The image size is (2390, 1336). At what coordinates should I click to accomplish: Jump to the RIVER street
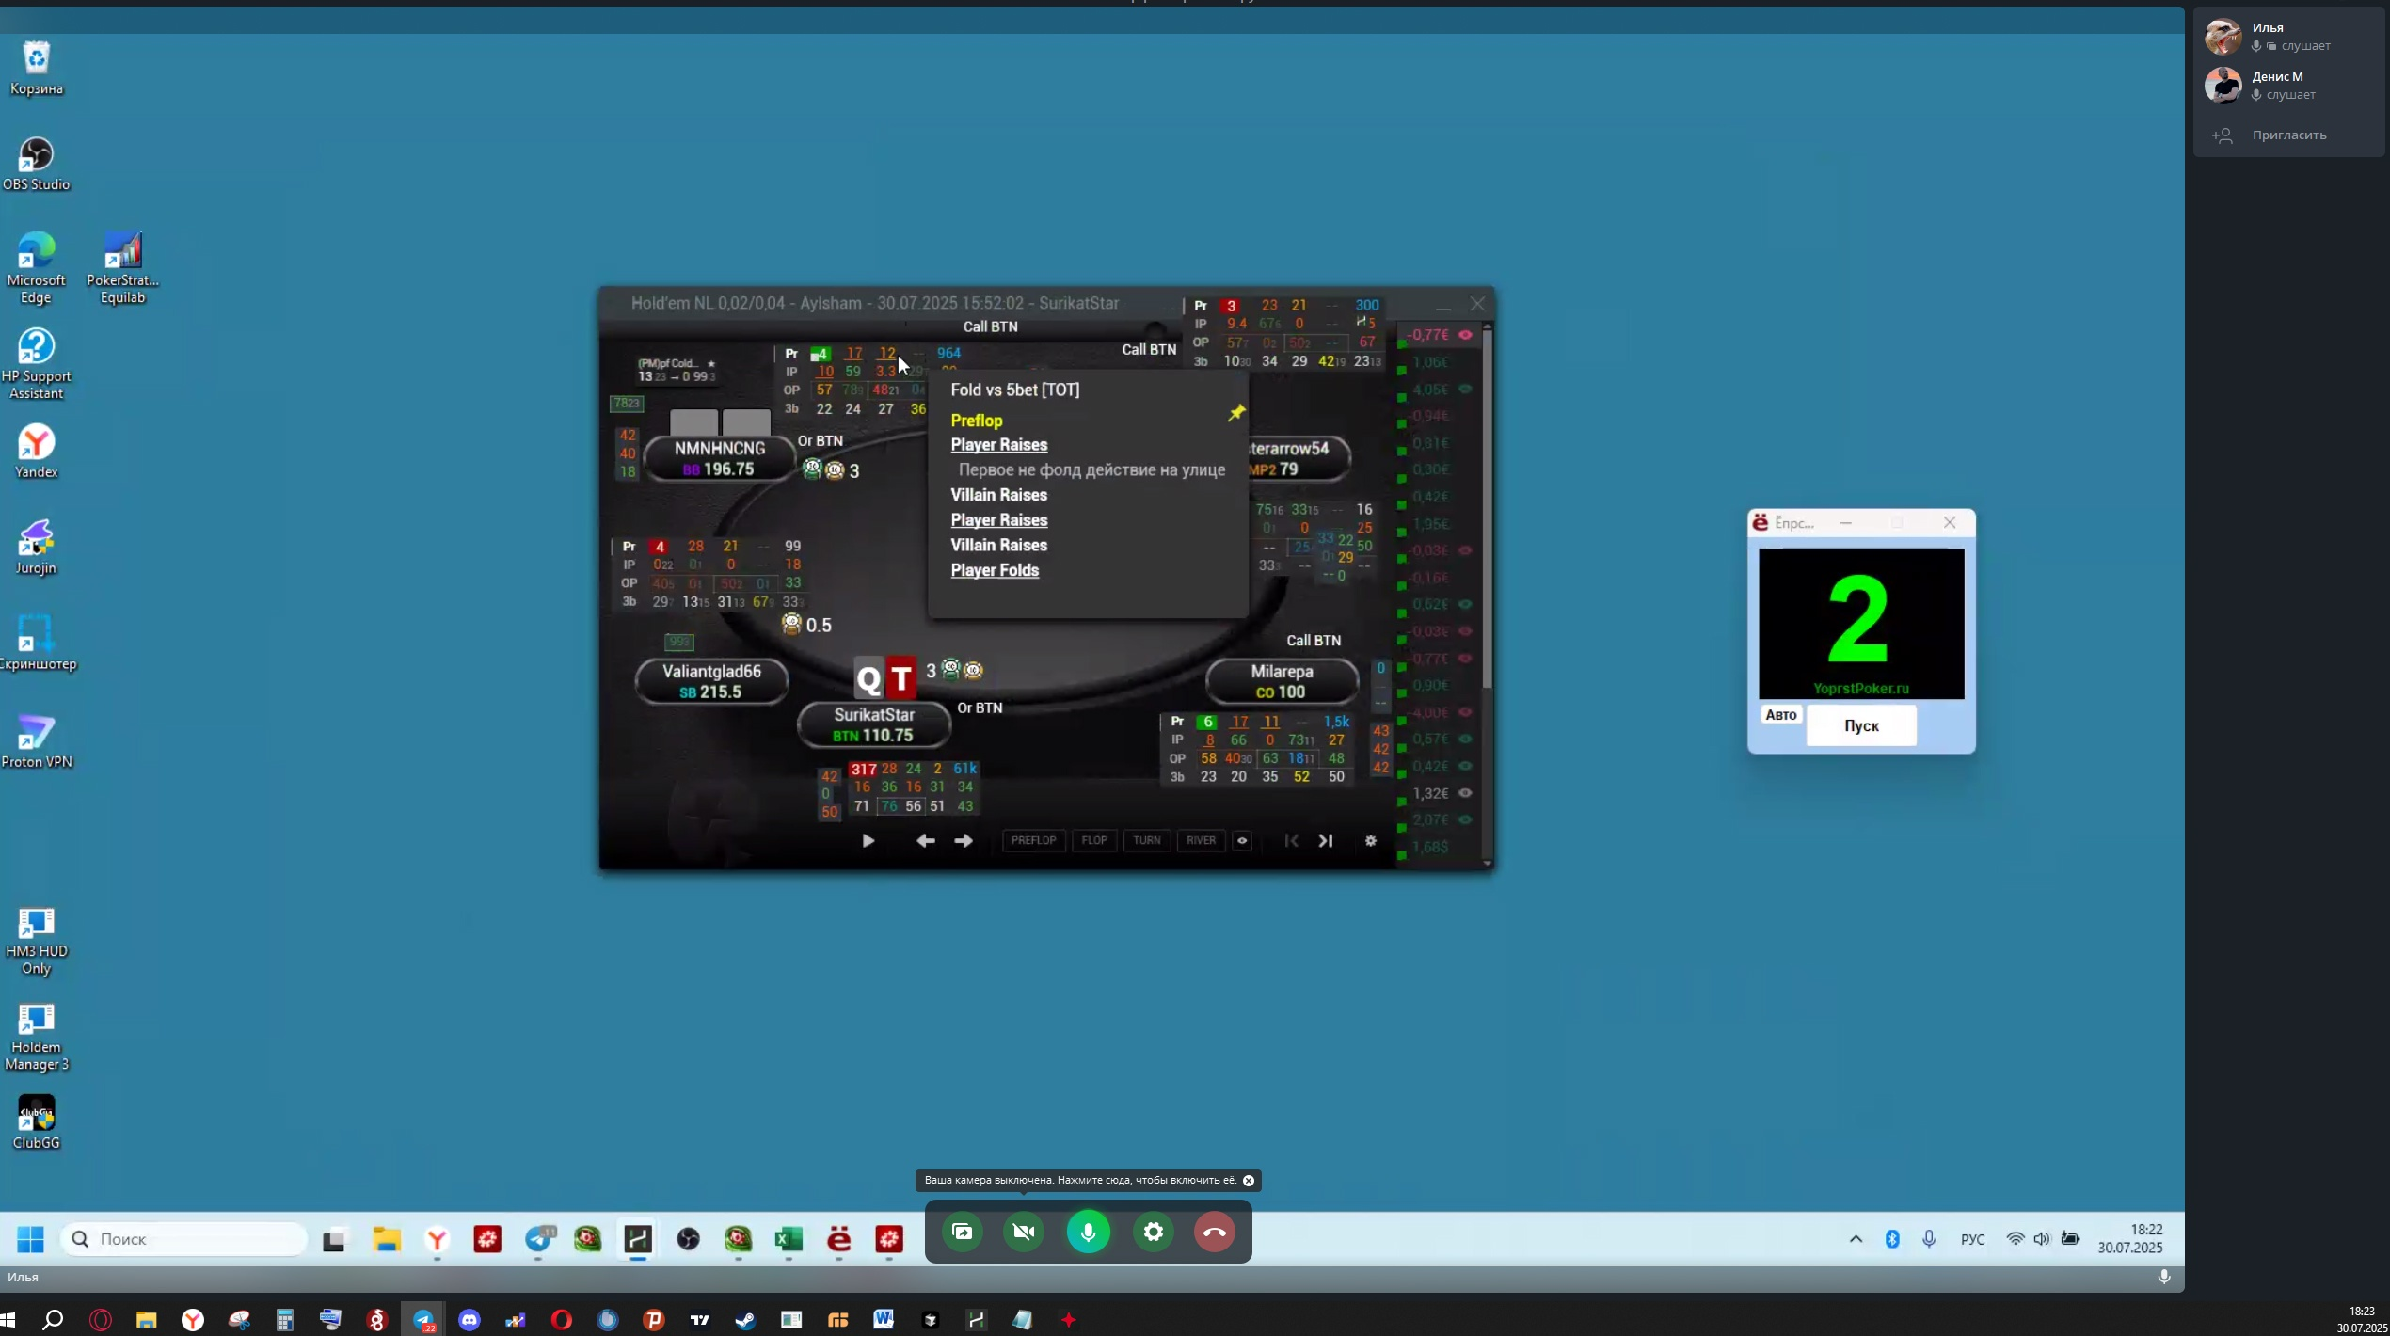1201,840
